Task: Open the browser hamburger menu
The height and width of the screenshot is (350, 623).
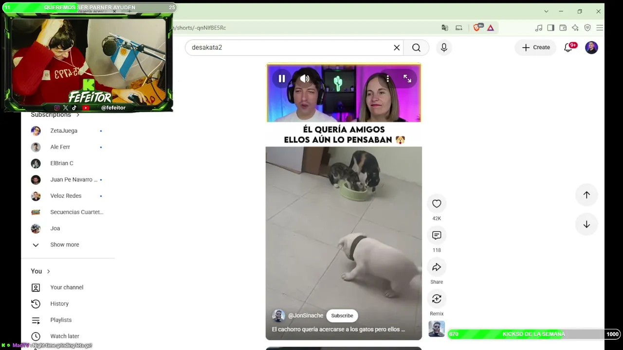Action: coord(600,28)
